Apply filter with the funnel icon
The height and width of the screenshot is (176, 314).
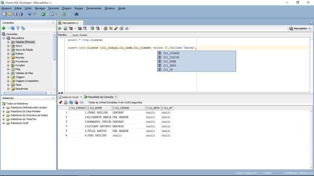18,28
